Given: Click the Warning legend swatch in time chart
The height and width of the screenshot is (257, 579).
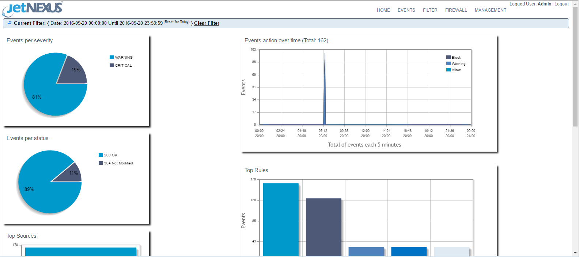Looking at the screenshot, I should (x=449, y=63).
